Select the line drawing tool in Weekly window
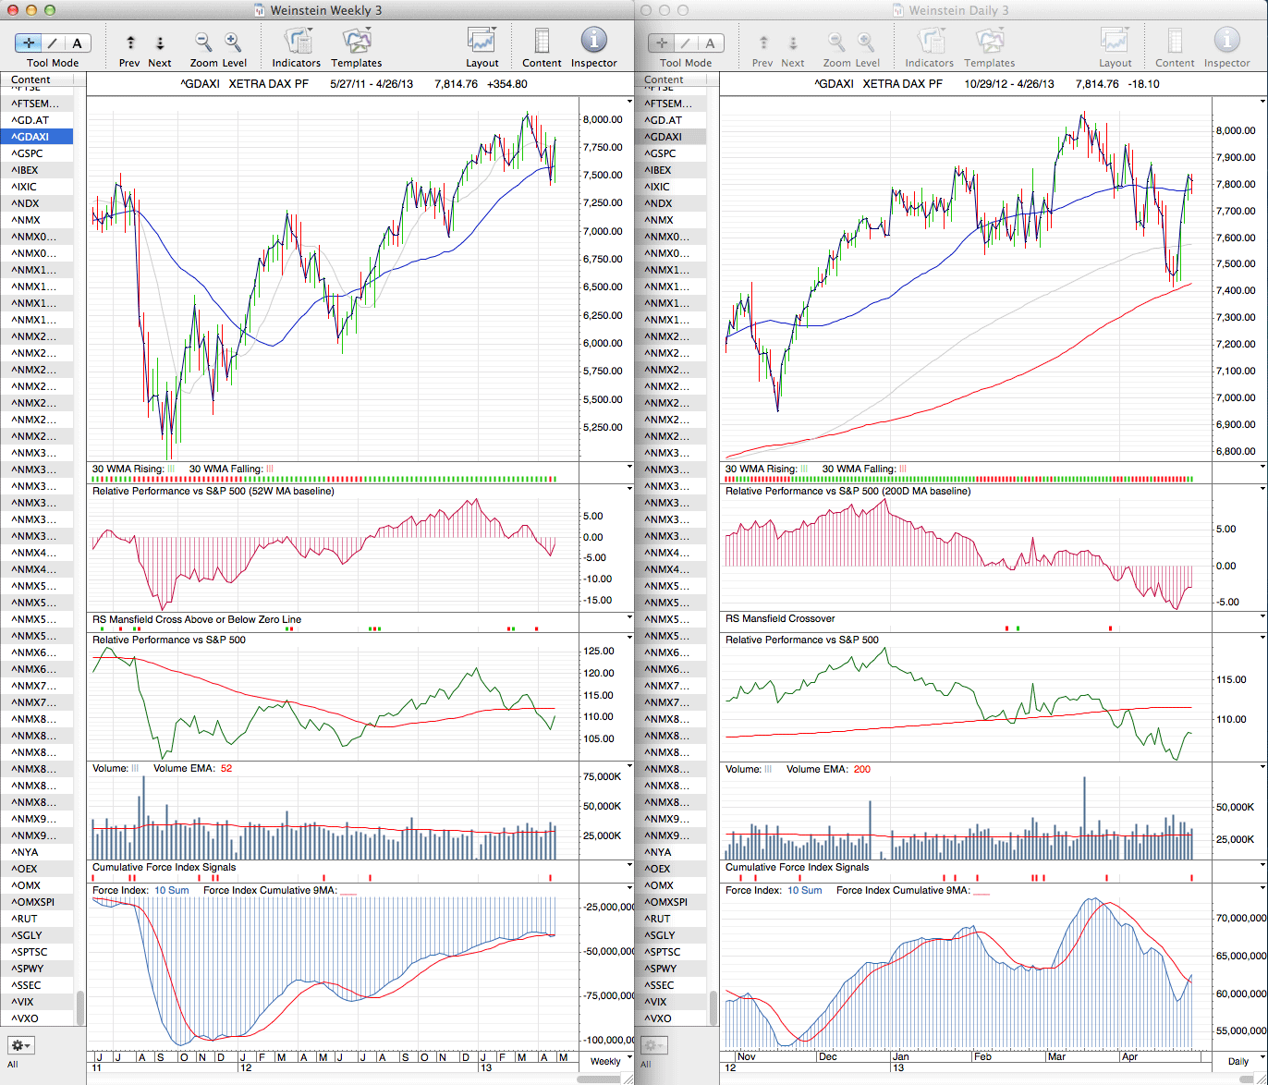This screenshot has height=1085, width=1268. click(53, 43)
